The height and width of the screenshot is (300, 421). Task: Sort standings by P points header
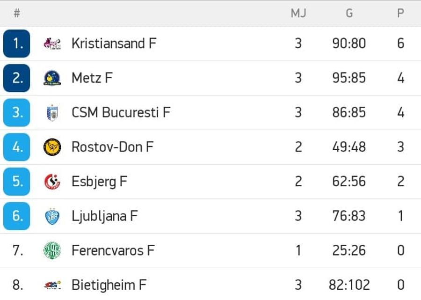400,13
